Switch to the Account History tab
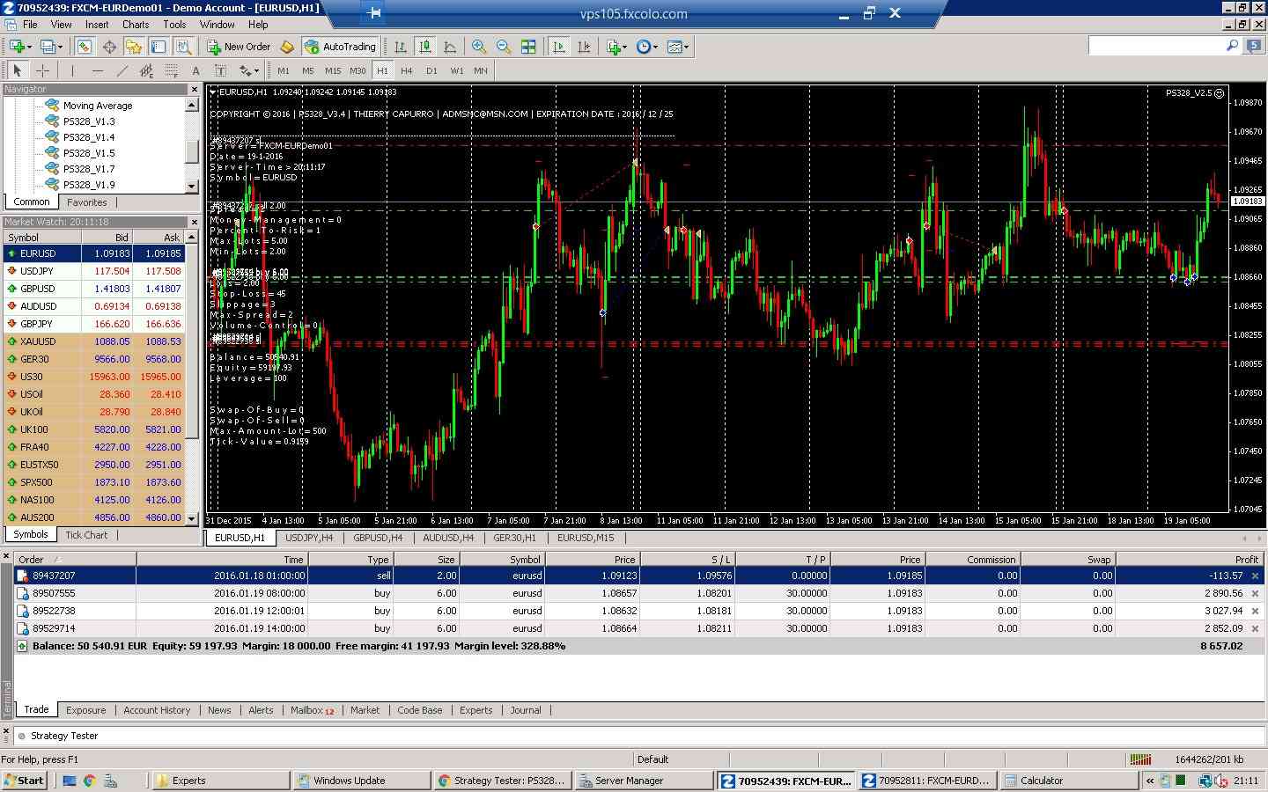Image resolution: width=1268 pixels, height=792 pixels. click(x=157, y=710)
